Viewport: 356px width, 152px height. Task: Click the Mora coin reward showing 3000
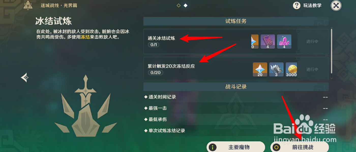tap(291, 69)
